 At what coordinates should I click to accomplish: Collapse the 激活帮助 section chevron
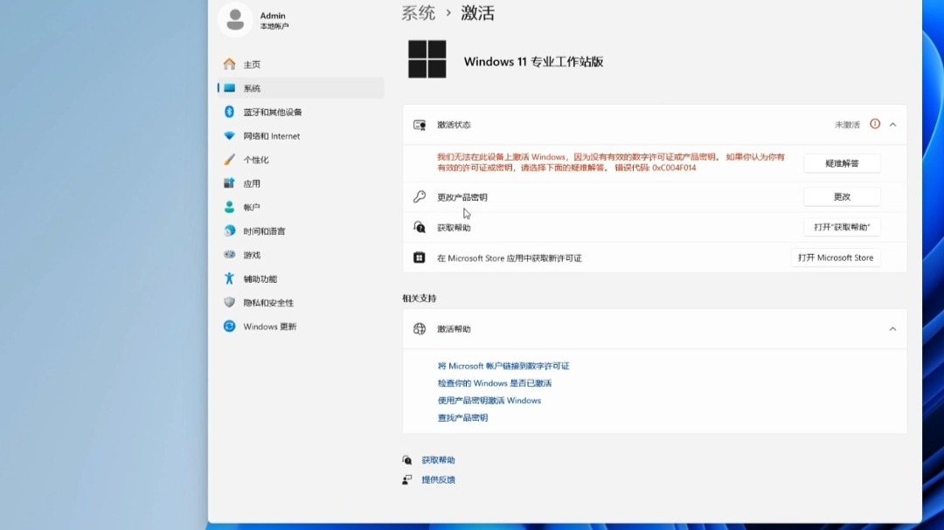point(892,329)
